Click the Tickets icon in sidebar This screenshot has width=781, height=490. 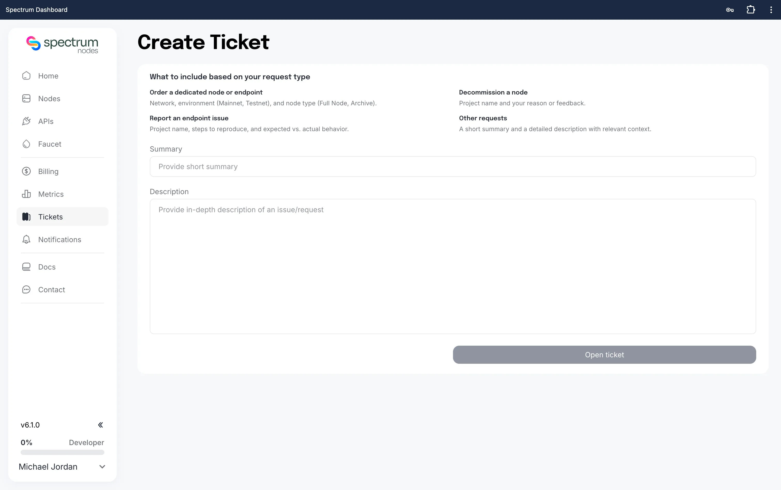(26, 217)
